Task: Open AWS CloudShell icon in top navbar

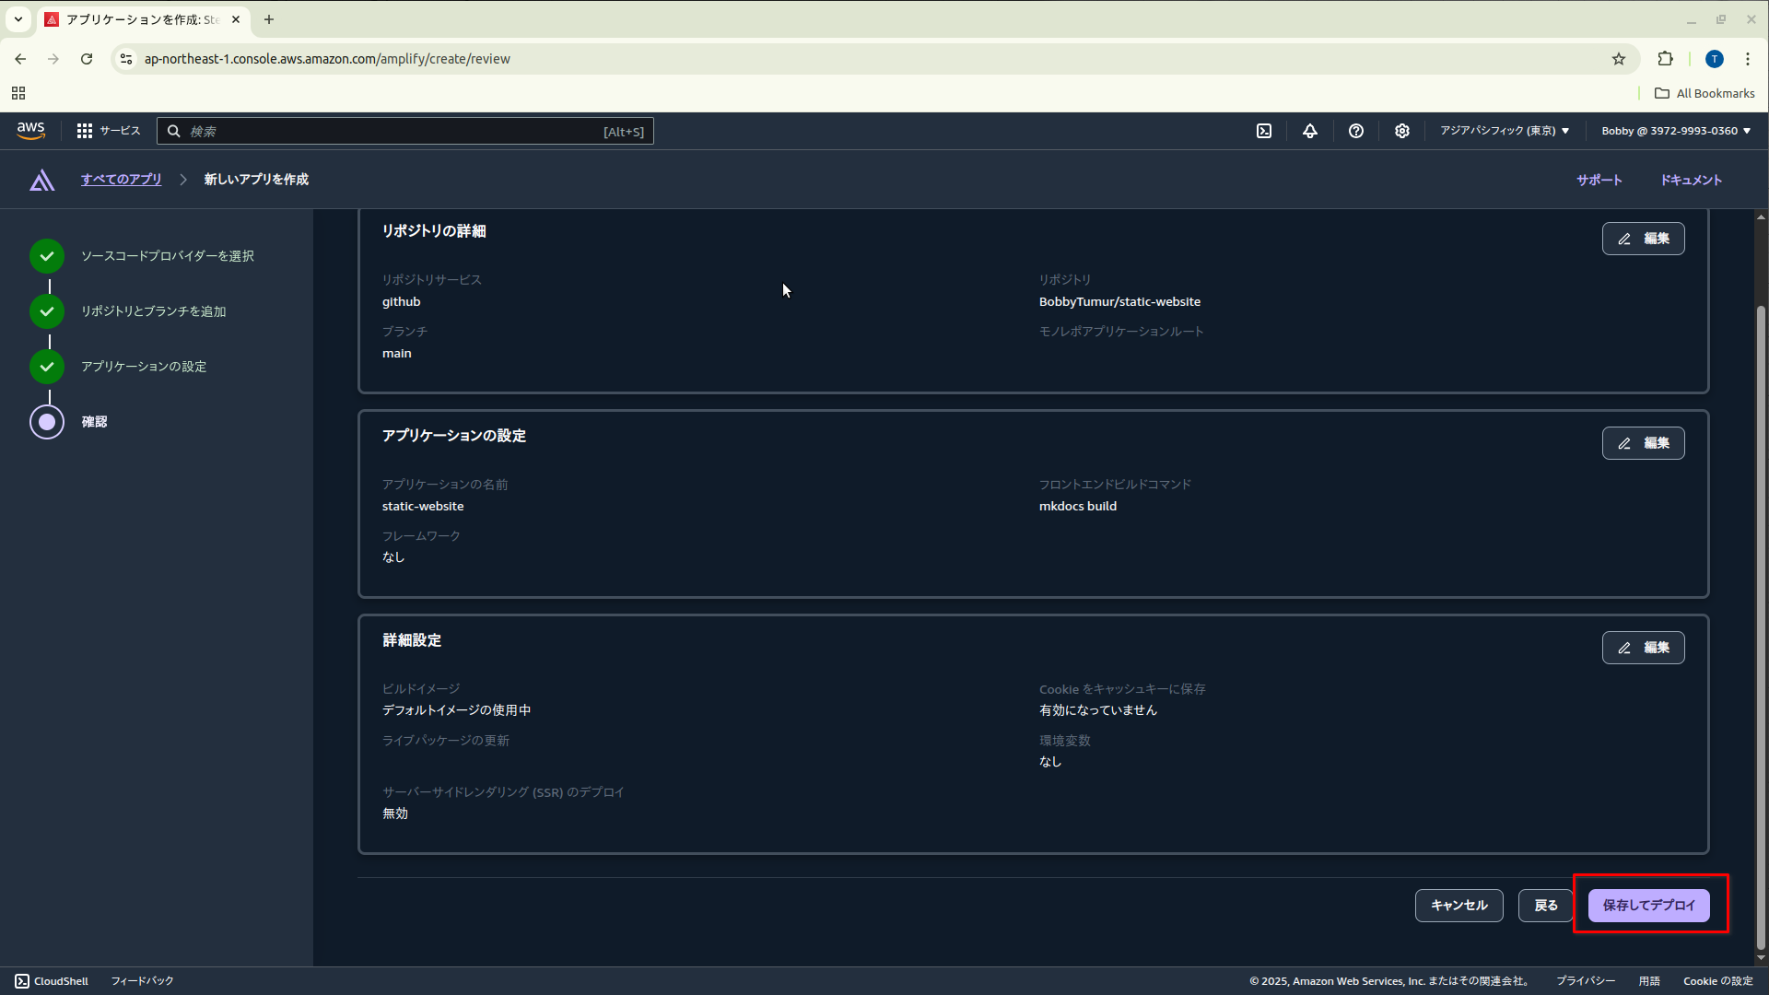Action: tap(1264, 131)
